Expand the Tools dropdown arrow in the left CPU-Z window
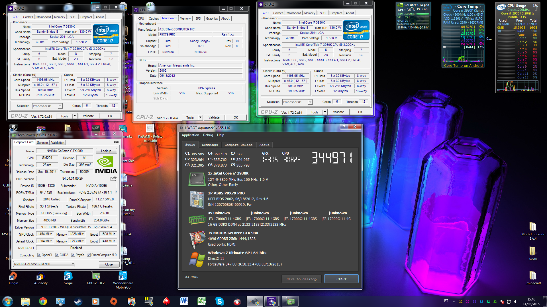 pyautogui.click(x=75, y=116)
